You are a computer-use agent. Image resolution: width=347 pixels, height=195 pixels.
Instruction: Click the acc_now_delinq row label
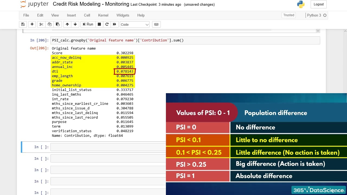click(66, 58)
